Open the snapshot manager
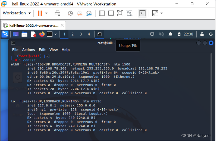Screen dimensions: 216x141 (x=89, y=13)
